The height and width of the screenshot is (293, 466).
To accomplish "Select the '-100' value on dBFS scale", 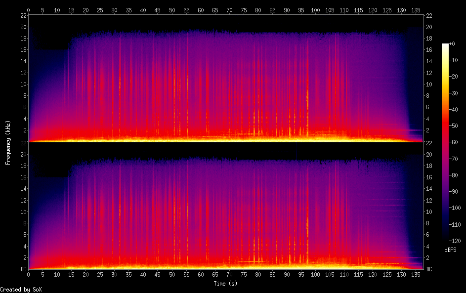I will 455,208.
